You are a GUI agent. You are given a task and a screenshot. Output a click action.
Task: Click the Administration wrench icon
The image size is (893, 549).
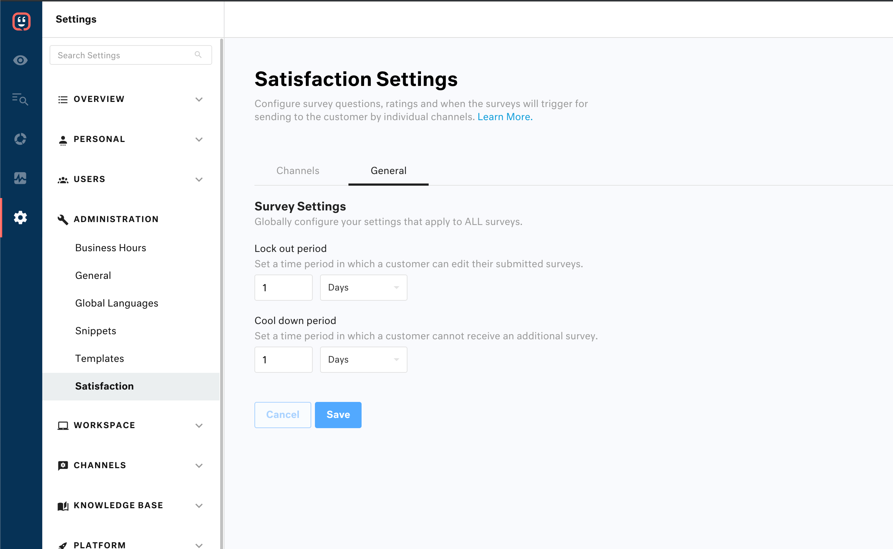[63, 219]
